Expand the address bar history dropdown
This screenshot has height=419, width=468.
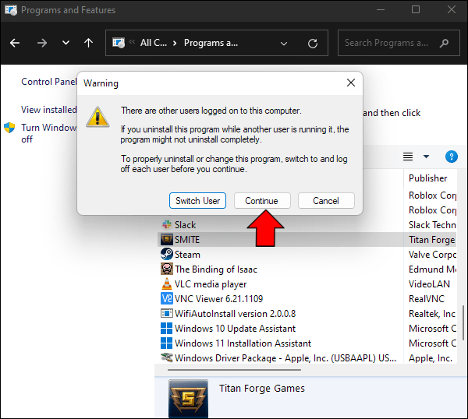click(284, 44)
